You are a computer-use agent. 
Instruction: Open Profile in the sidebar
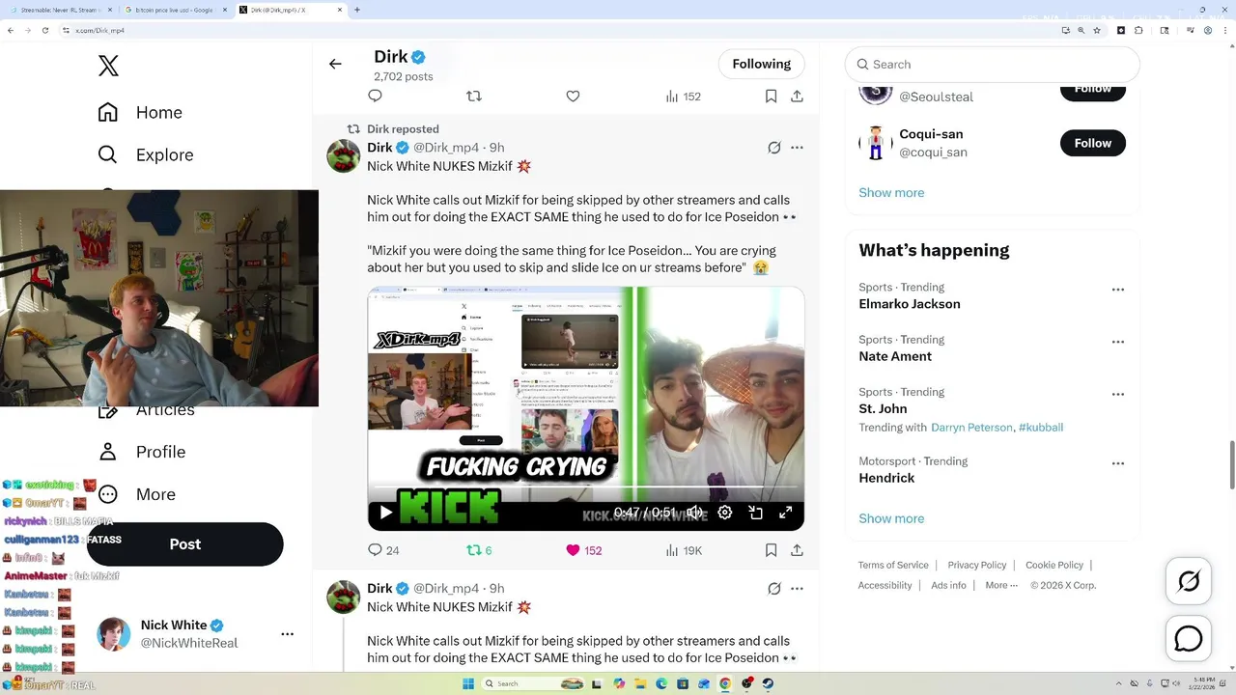(x=142, y=452)
